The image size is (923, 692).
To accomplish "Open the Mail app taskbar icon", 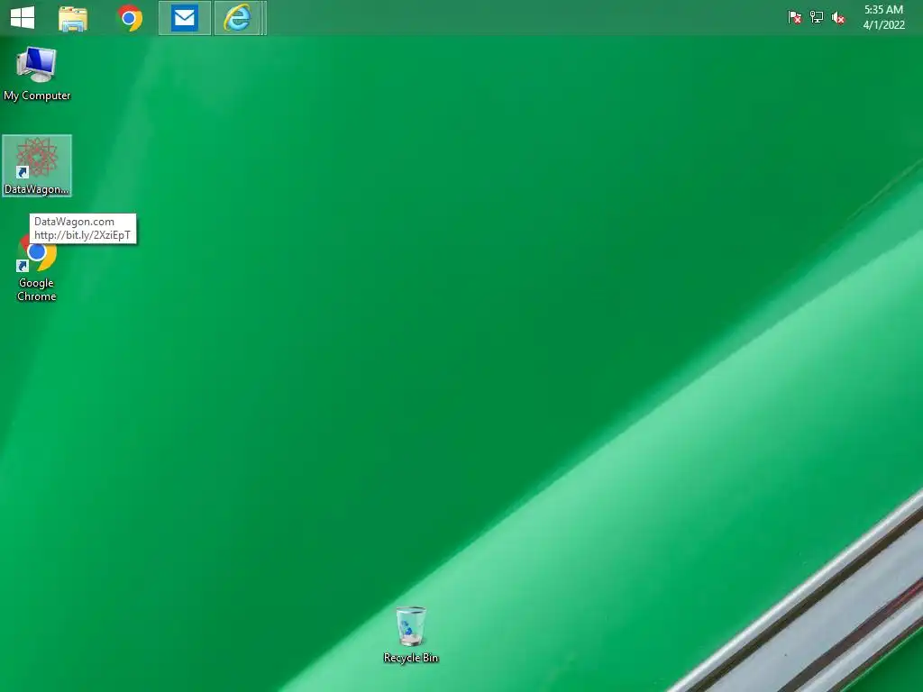I will tap(184, 18).
